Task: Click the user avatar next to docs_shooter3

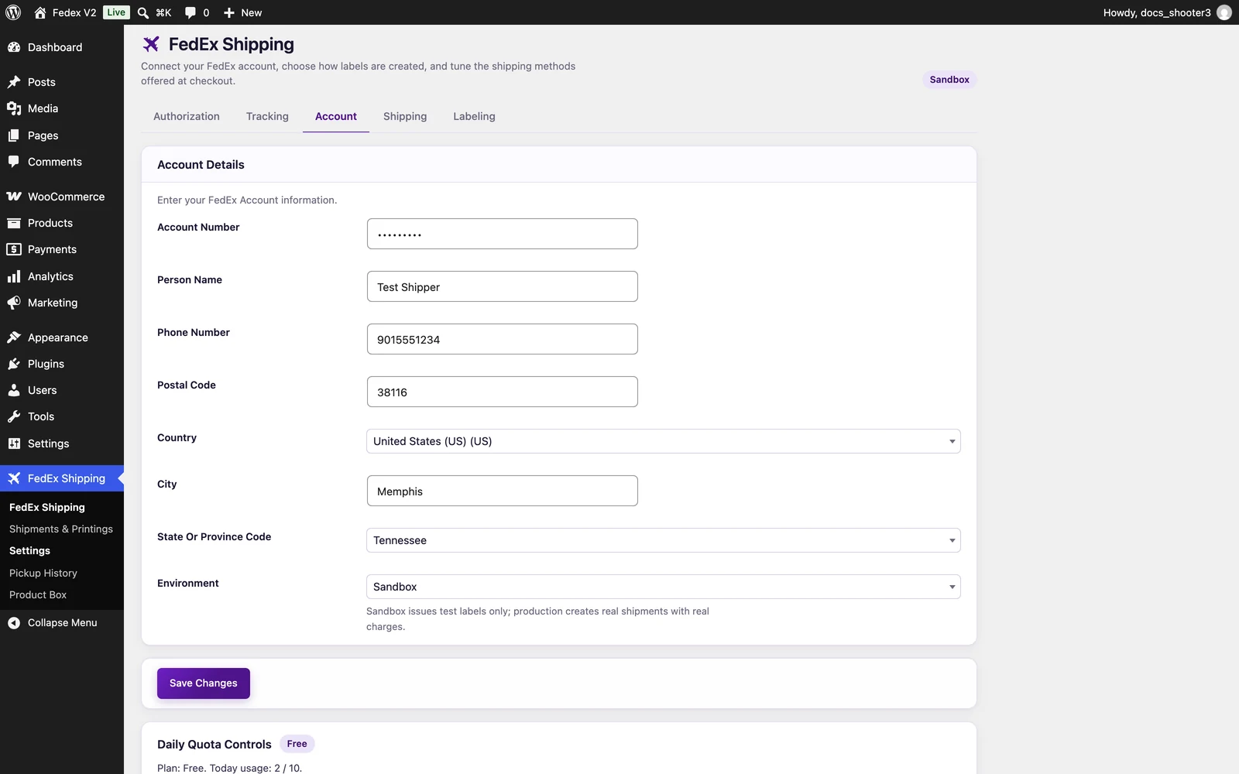Action: click(1224, 12)
